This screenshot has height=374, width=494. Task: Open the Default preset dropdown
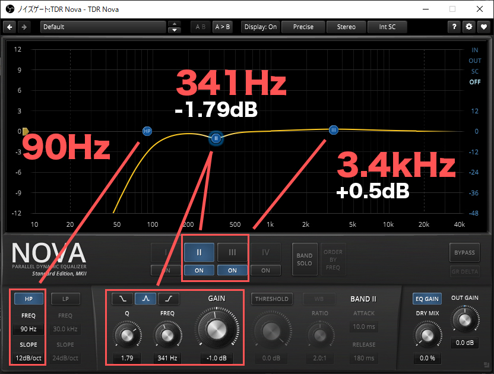point(103,27)
